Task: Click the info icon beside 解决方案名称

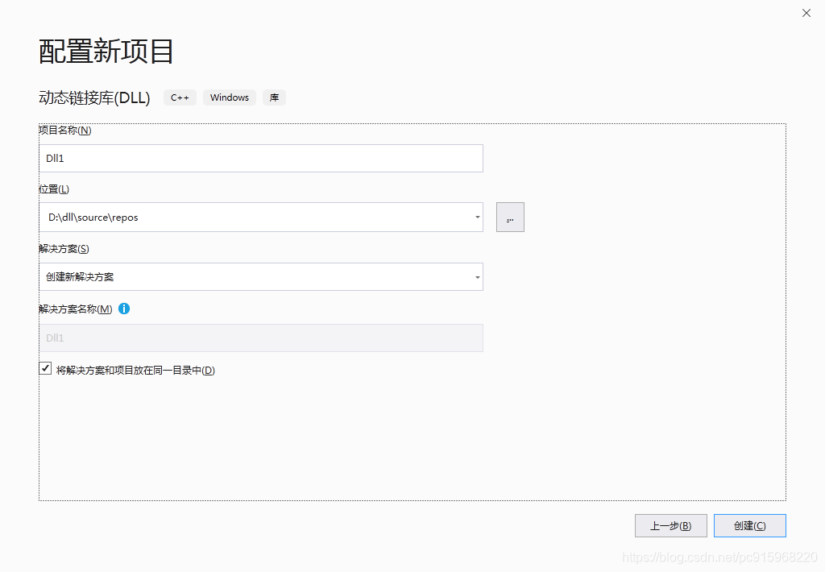Action: click(124, 309)
